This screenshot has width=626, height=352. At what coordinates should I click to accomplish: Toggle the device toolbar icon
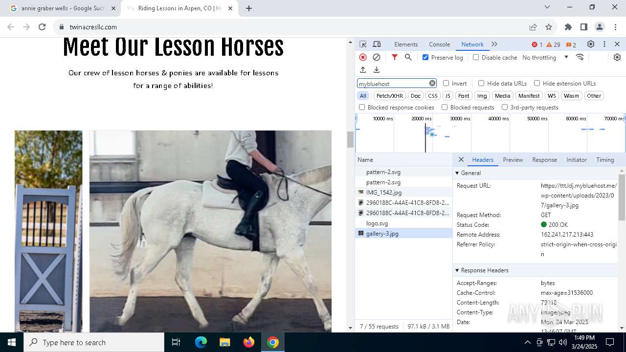point(377,44)
